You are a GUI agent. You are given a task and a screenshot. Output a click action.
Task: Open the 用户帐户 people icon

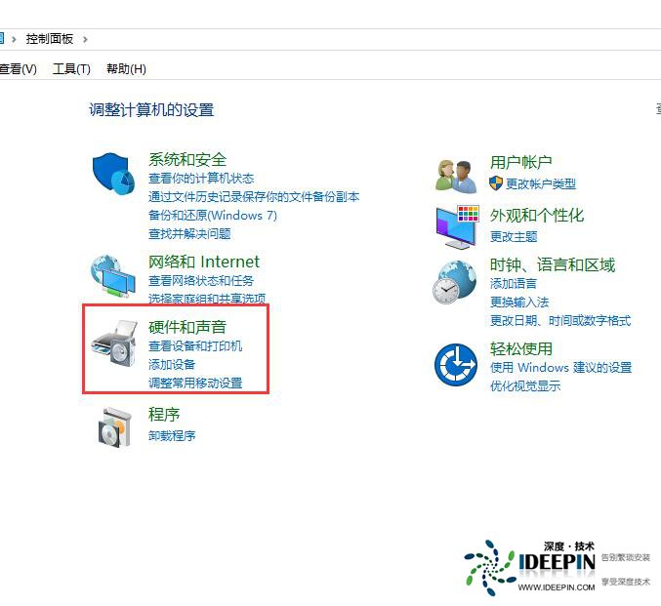456,177
